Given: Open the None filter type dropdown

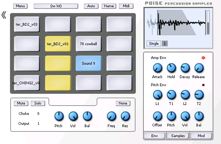Looking at the screenshot, I should point(123,103).
